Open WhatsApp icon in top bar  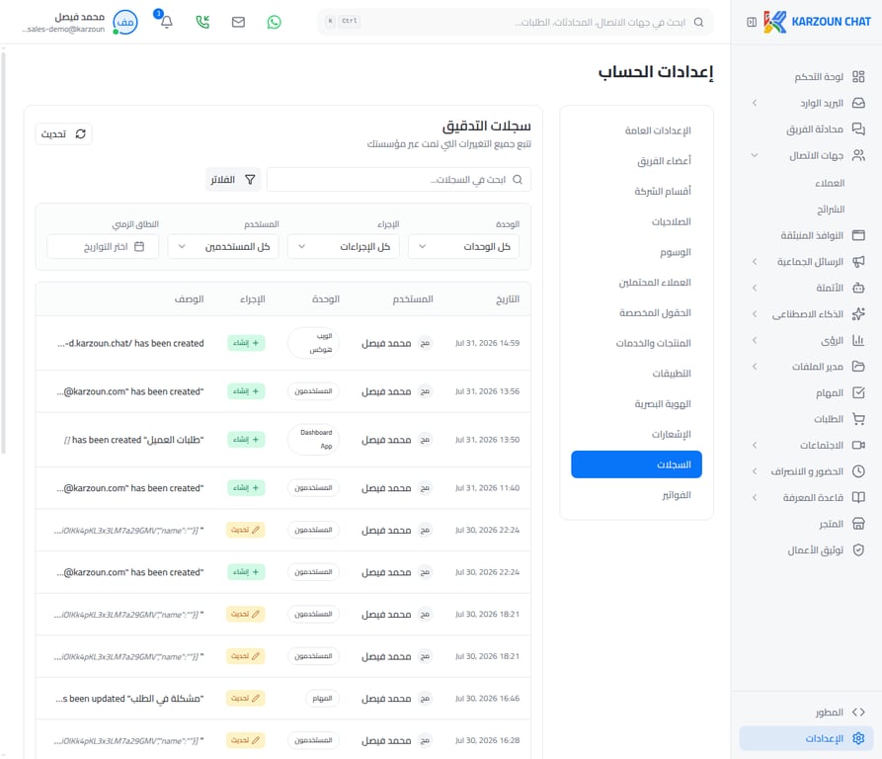coord(274,22)
